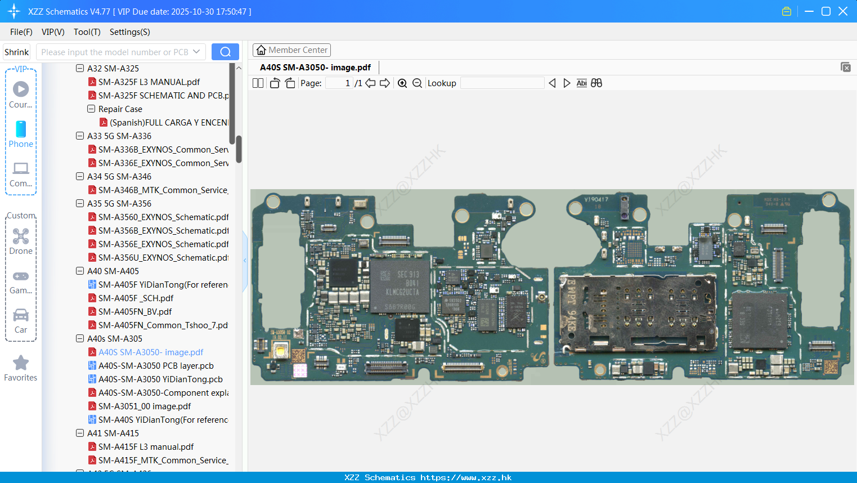Open the (Spanish)FULL CARGA Y ENCEN file
857x483 pixels.
pyautogui.click(x=164, y=122)
